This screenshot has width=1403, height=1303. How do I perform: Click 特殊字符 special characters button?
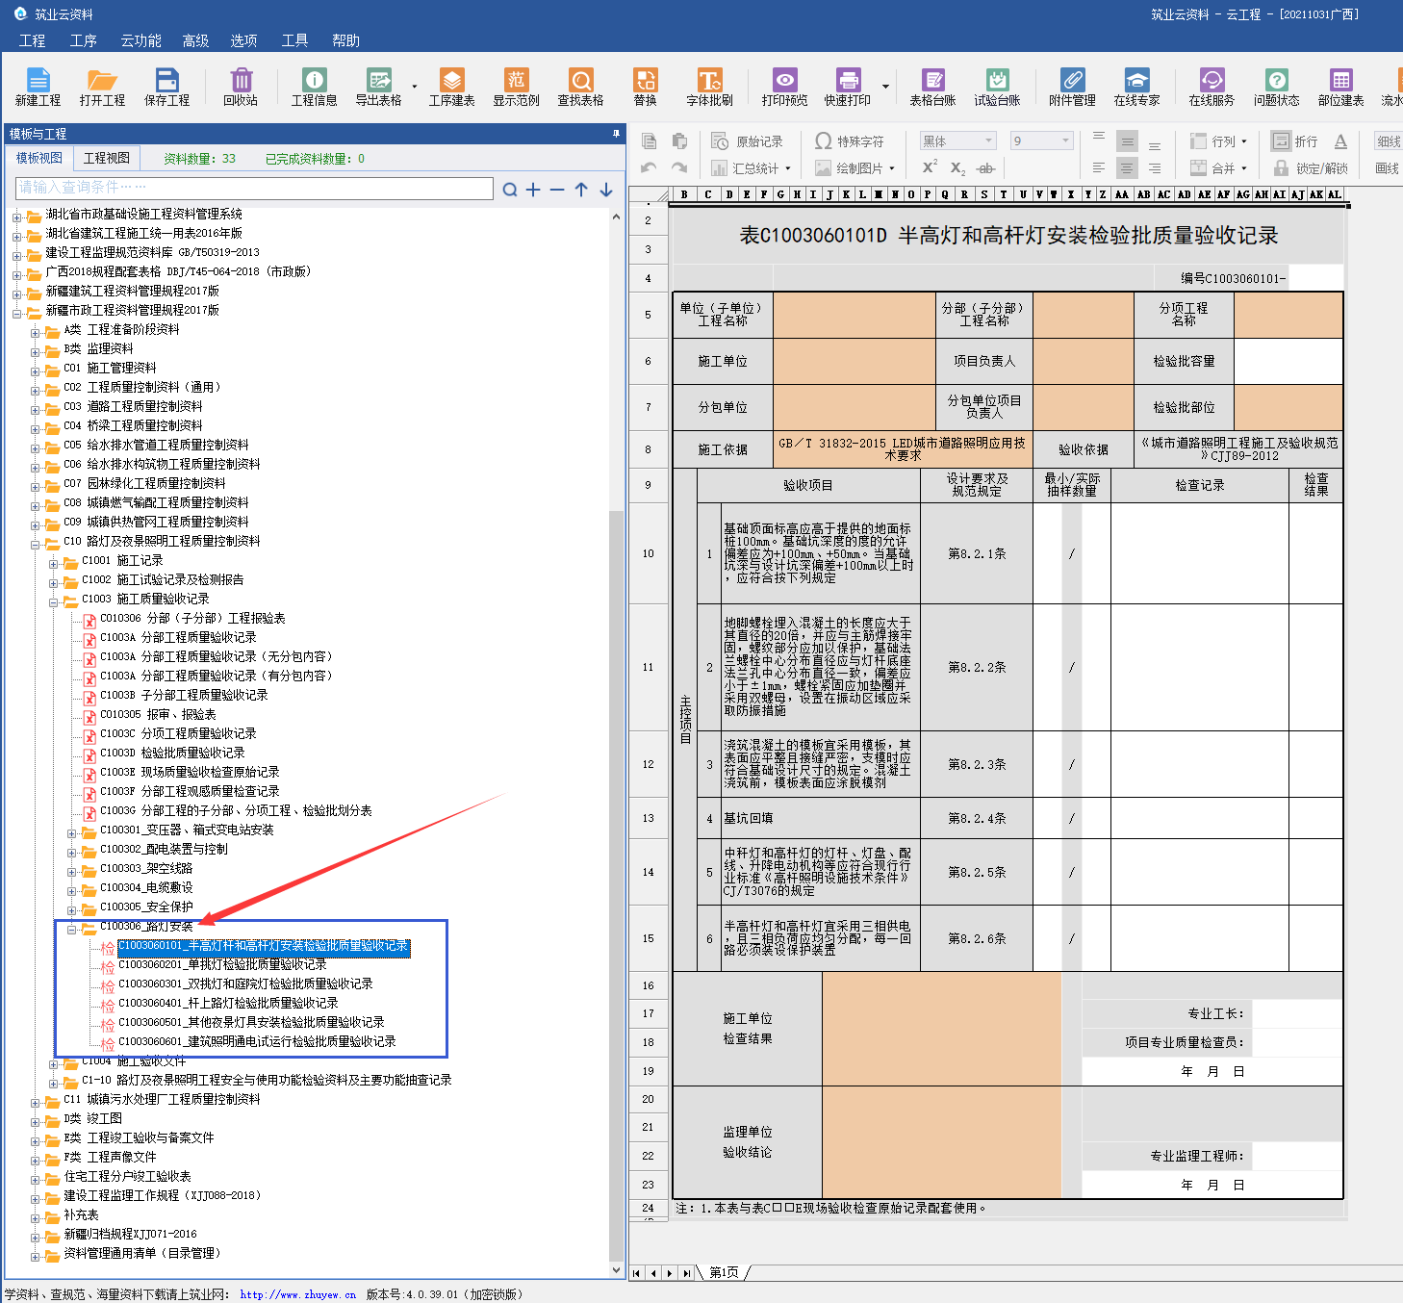(850, 141)
